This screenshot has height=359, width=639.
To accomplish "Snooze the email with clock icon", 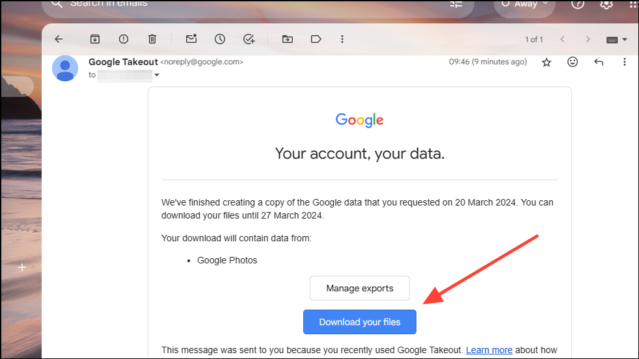I will point(220,39).
